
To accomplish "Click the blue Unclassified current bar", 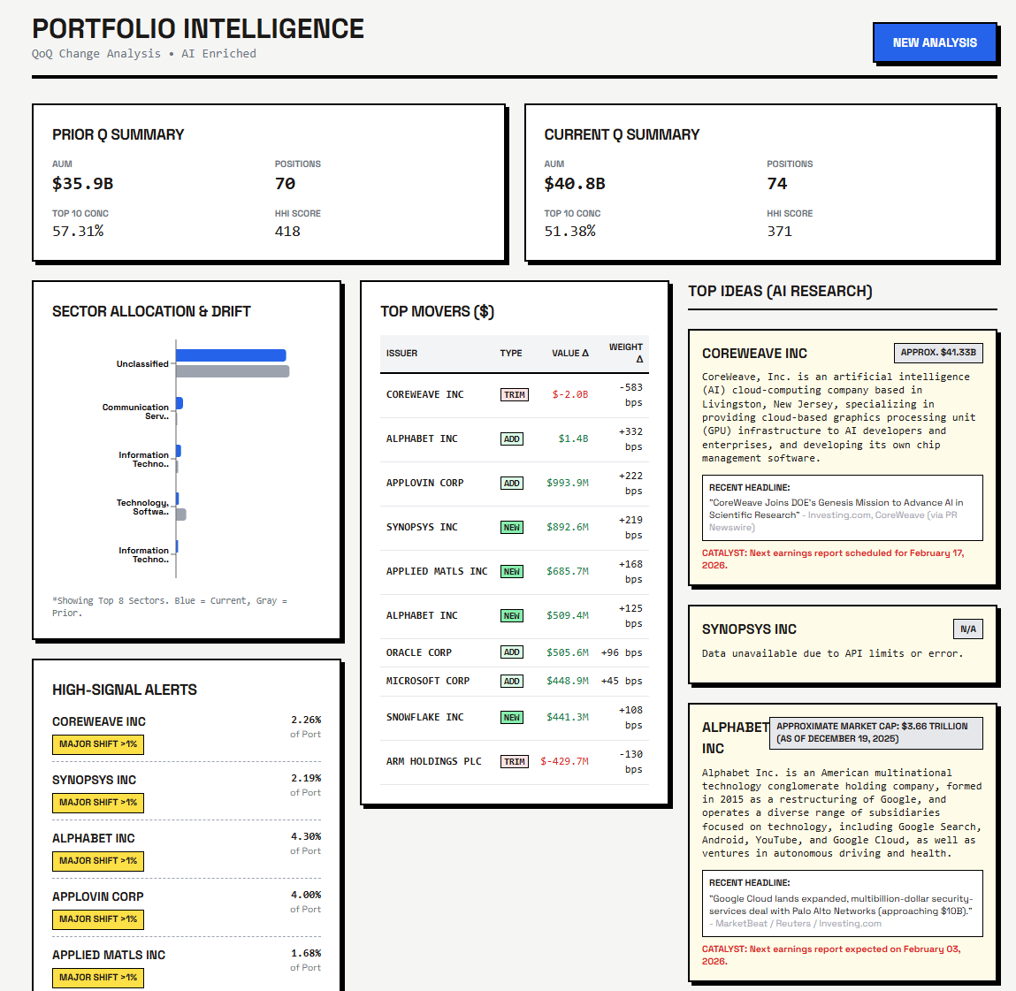I will (231, 355).
